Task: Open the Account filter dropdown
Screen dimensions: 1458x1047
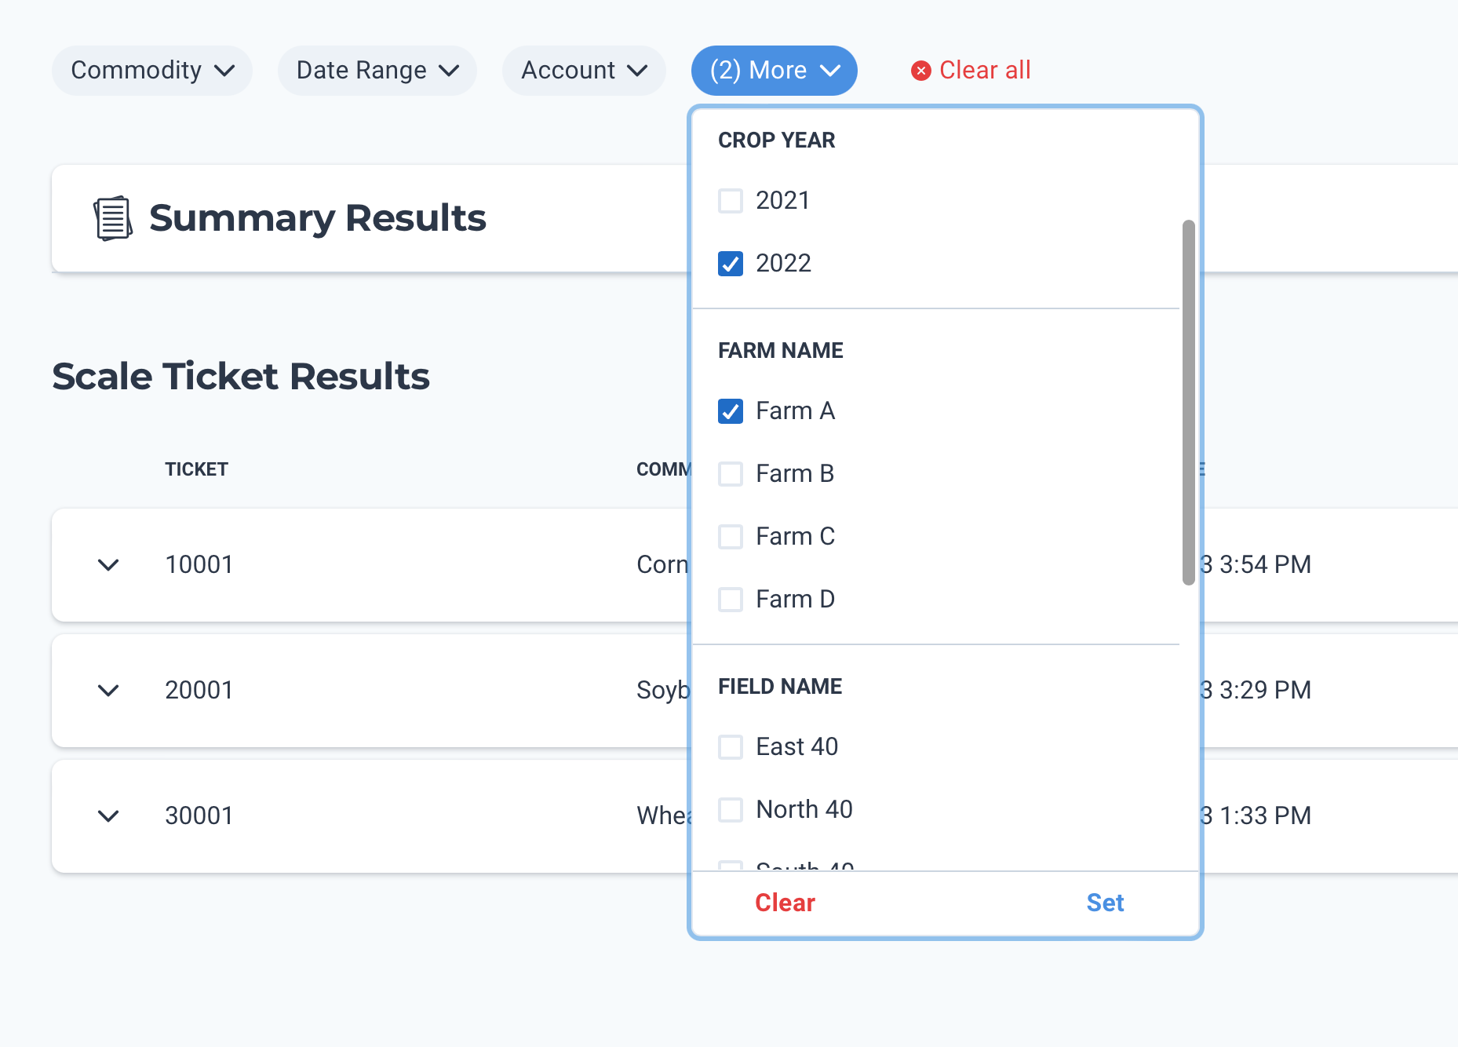Action: tap(584, 71)
